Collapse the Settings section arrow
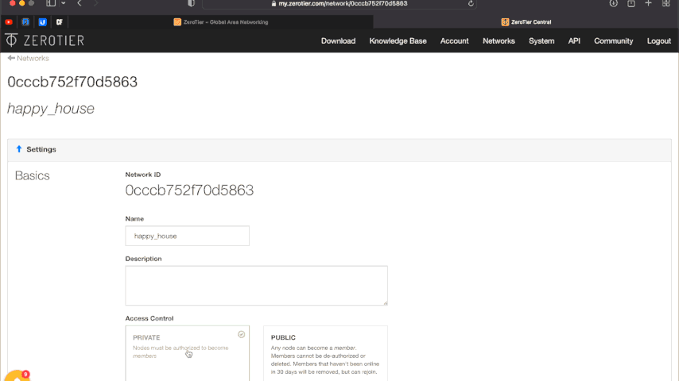Viewport: 679px width, 381px height. point(18,149)
